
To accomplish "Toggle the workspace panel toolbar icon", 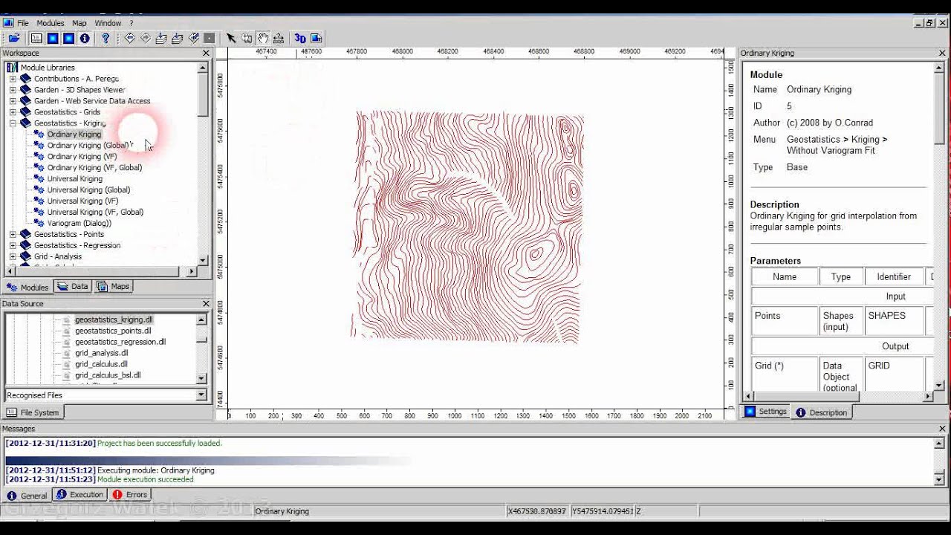I will 36,38.
